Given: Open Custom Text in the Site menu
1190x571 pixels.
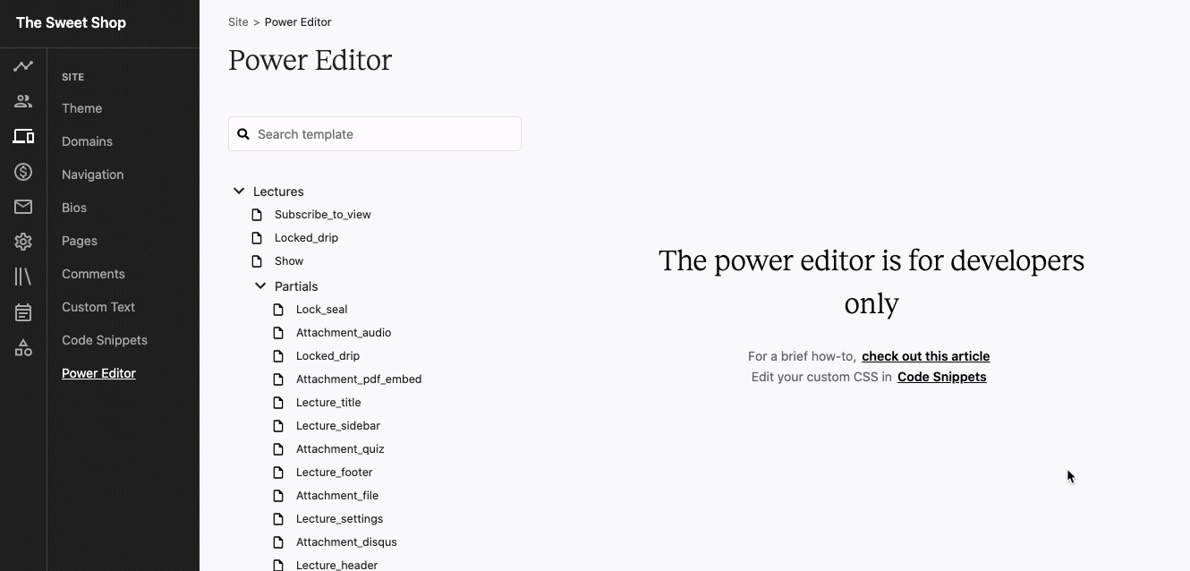Looking at the screenshot, I should pos(98,307).
